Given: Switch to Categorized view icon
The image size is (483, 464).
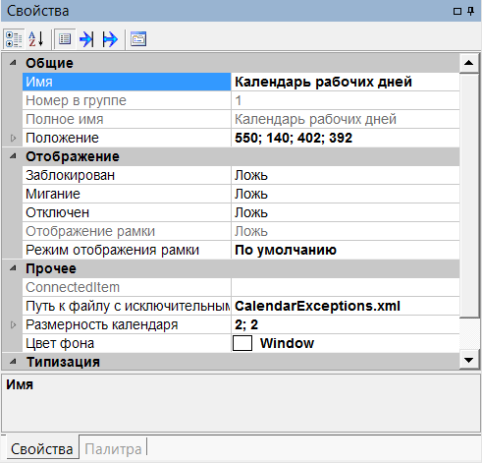Looking at the screenshot, I should pyautogui.click(x=14, y=39).
